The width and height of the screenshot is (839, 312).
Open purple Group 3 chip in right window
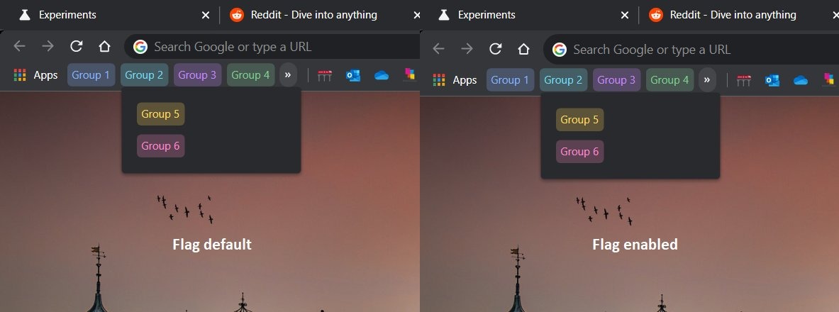(616, 79)
